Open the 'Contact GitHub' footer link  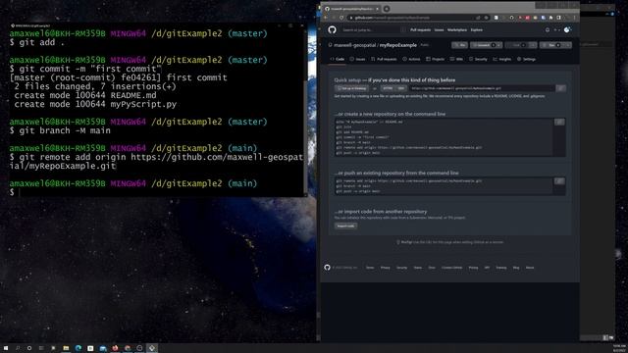click(451, 268)
